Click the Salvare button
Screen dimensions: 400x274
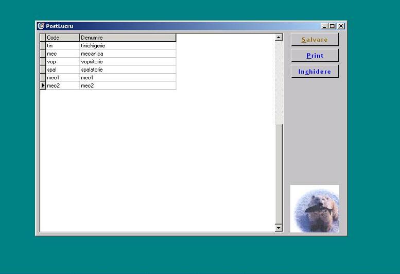click(x=314, y=40)
